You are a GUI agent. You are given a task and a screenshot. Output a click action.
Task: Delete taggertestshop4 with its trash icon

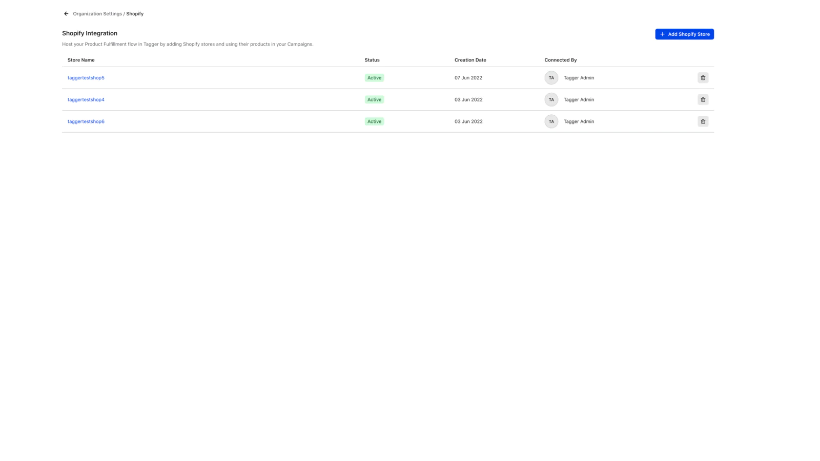pyautogui.click(x=703, y=99)
